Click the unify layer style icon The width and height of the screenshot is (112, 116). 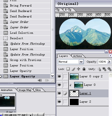point(109,69)
